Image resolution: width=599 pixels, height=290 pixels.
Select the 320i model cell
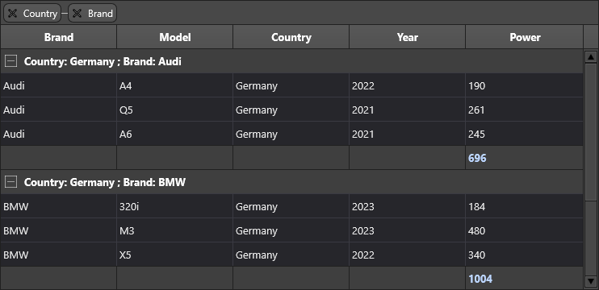tap(175, 206)
